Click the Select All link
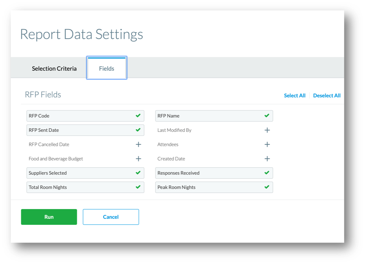Image resolution: width=365 pixels, height=263 pixels. [294, 96]
